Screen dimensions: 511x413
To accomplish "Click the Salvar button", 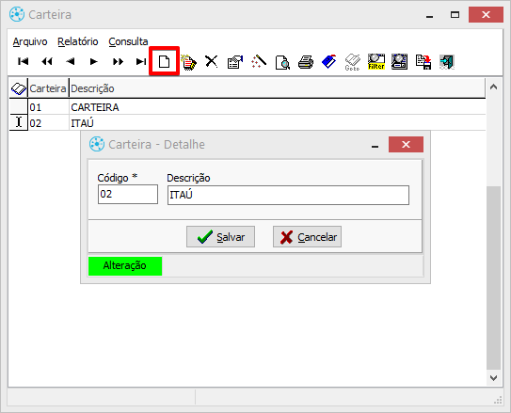I will (220, 237).
